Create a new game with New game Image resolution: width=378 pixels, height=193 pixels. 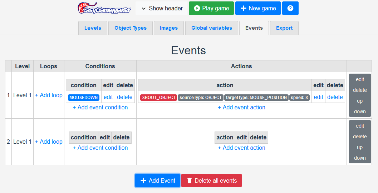point(258,8)
